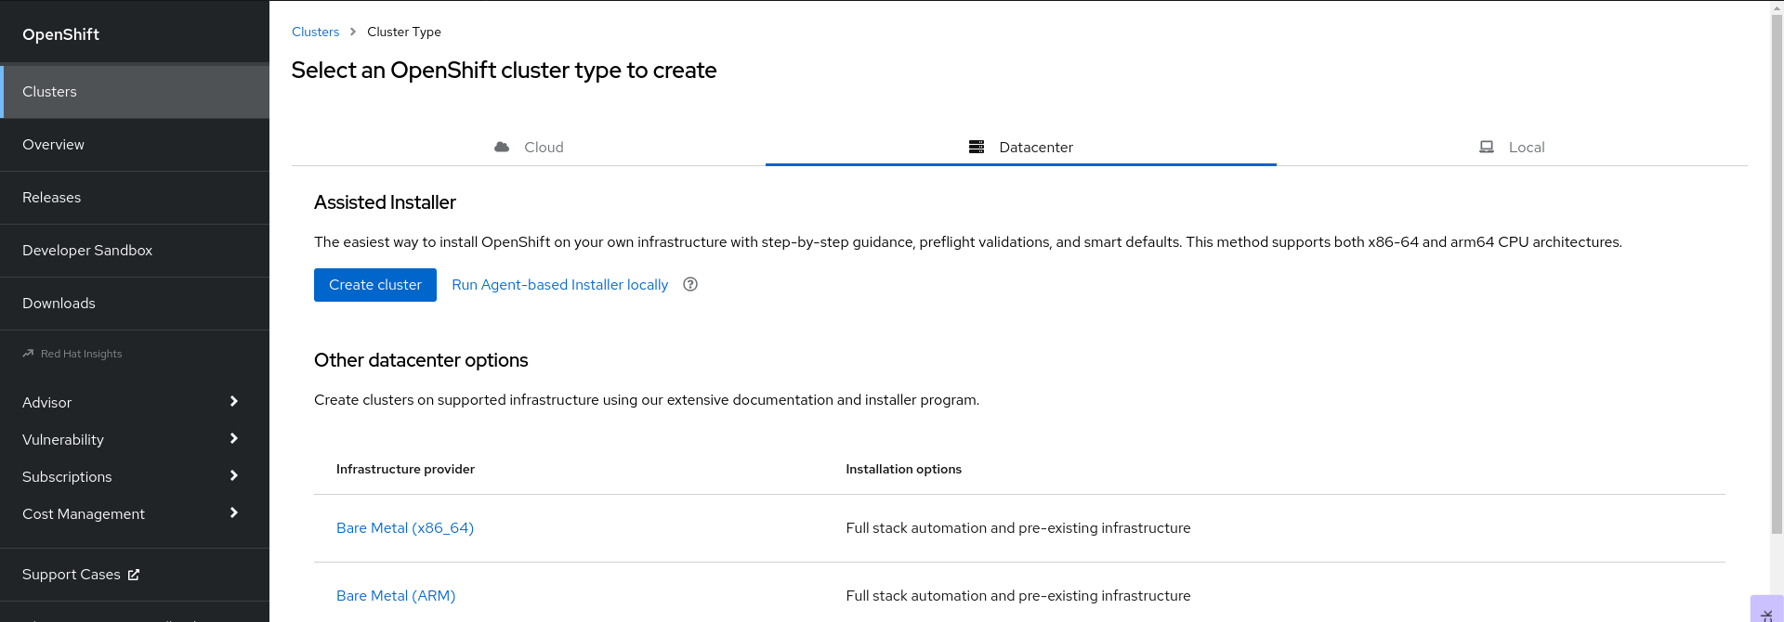Go to Clusters breadcrumb link
1784x622 pixels.
(x=315, y=32)
